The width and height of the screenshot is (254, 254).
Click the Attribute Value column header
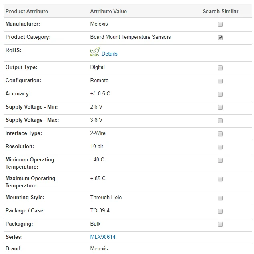pos(108,11)
